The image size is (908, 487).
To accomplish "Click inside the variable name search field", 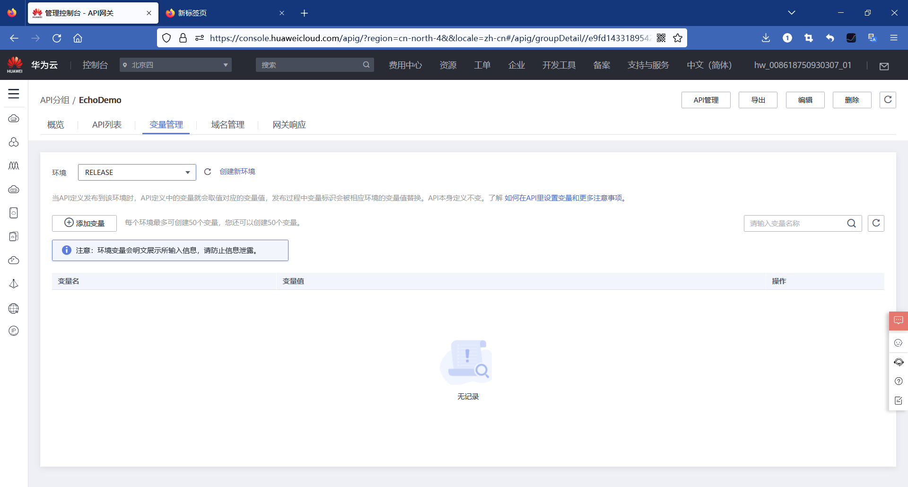I will point(794,223).
